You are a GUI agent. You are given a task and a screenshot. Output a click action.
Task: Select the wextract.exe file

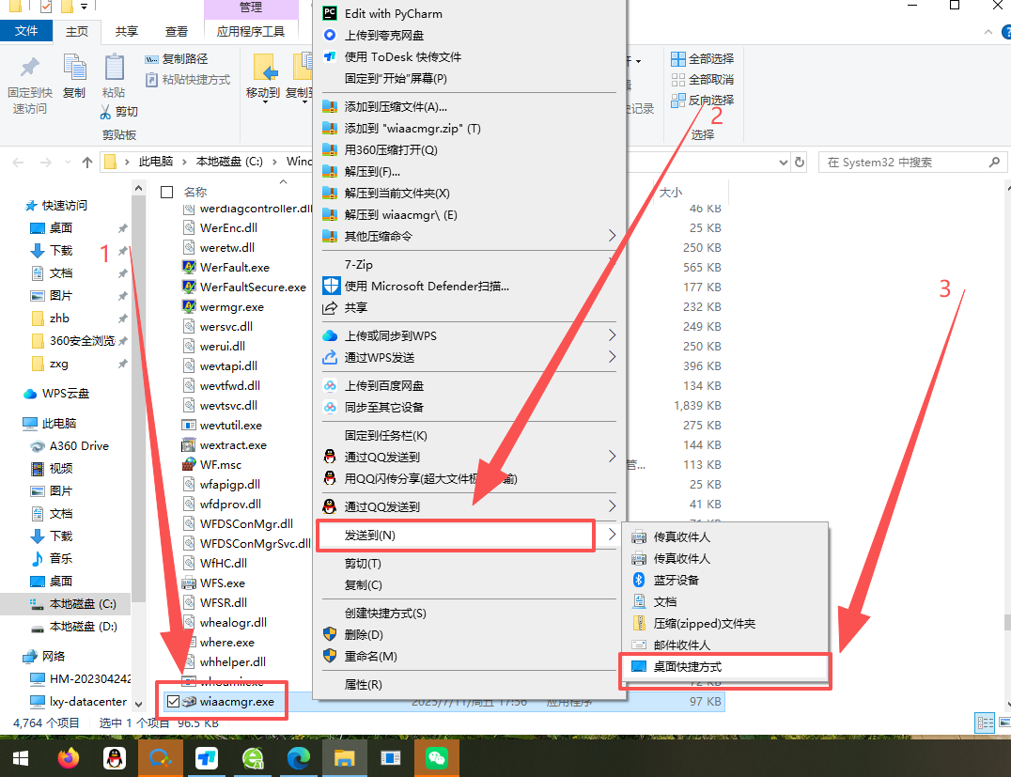[233, 445]
